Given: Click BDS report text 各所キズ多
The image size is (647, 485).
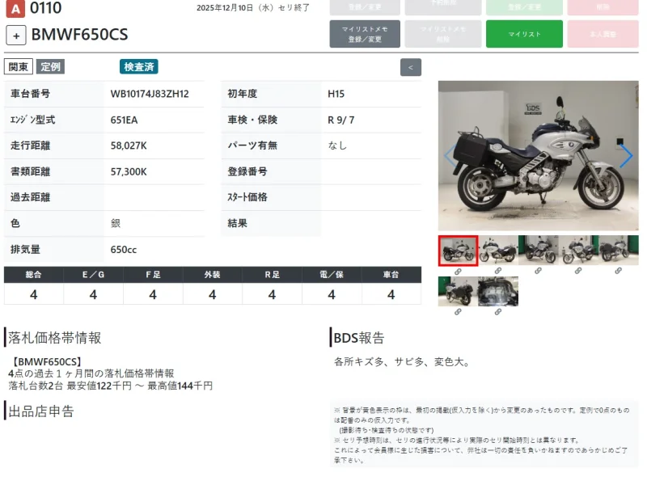Looking at the screenshot, I should point(358,362).
